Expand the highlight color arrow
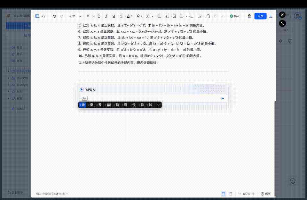 pyautogui.click(x=142, y=16)
